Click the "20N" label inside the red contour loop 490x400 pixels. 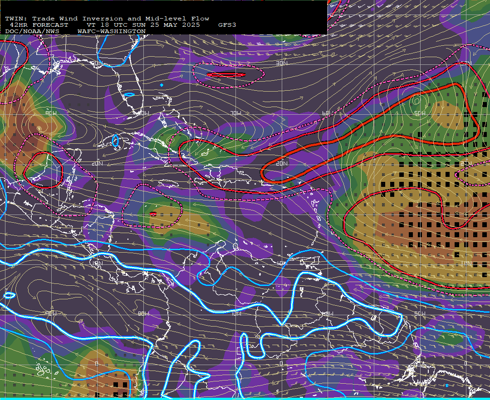pyautogui.click(x=282, y=163)
